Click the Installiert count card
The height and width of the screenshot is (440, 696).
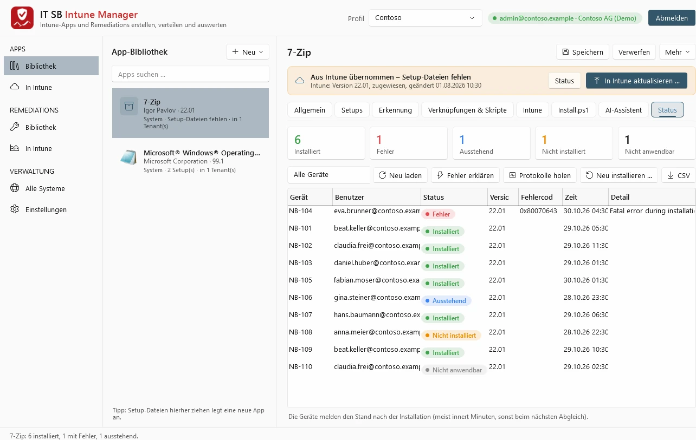pos(326,143)
